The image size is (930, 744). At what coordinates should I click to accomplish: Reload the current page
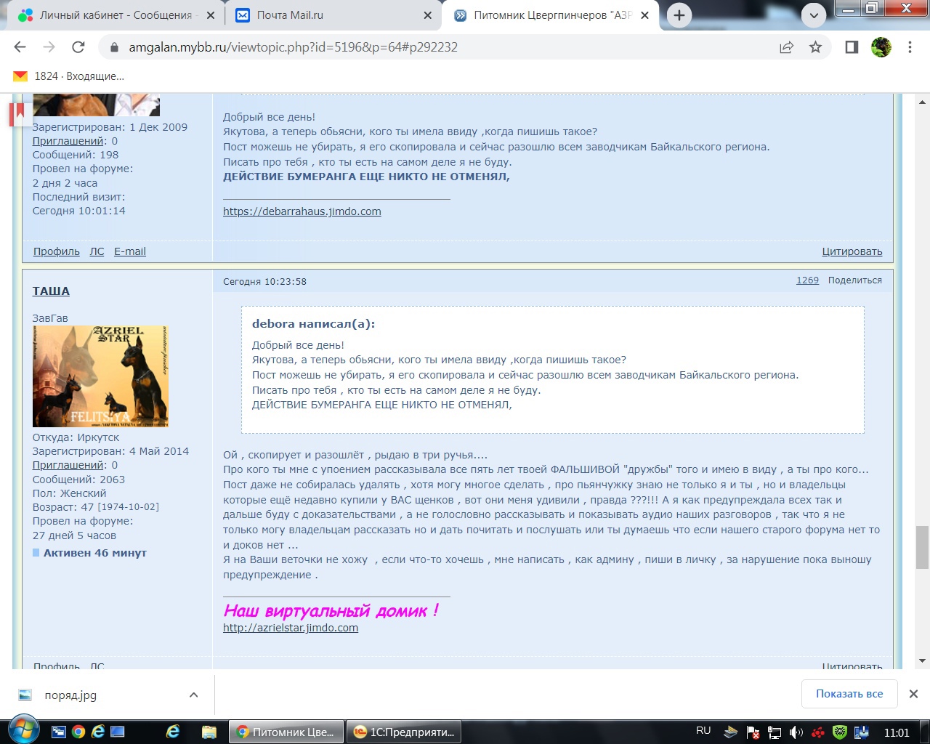[x=78, y=47]
